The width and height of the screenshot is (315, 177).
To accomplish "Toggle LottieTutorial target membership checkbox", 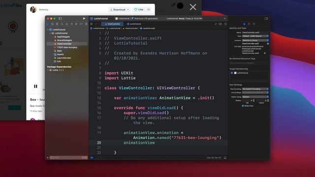I will point(232,73).
